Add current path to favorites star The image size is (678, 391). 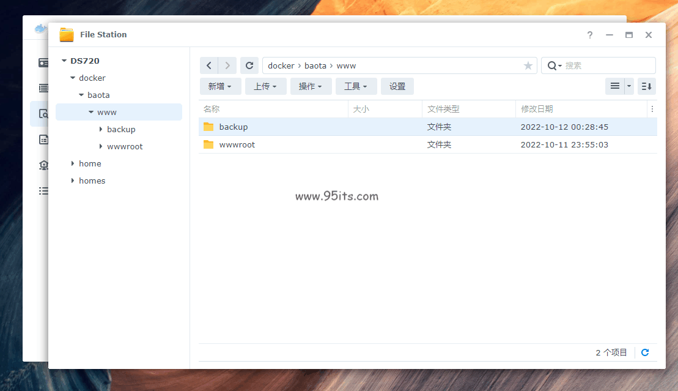click(528, 66)
